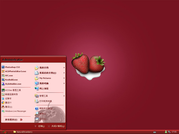The width and height of the screenshot is (179, 134).
Task: Click the 我最近的文档 icon
Action: (36, 73)
